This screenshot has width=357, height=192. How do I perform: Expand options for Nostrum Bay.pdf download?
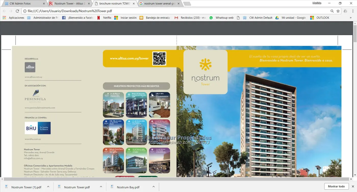154,187
